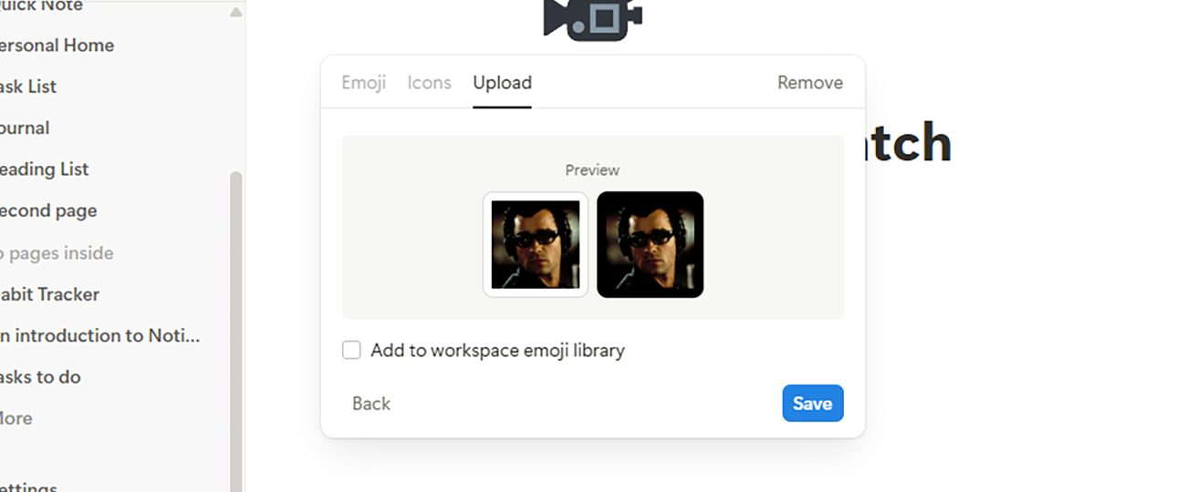Open Settings from the sidebar
The width and height of the screenshot is (1186, 492).
(28, 487)
